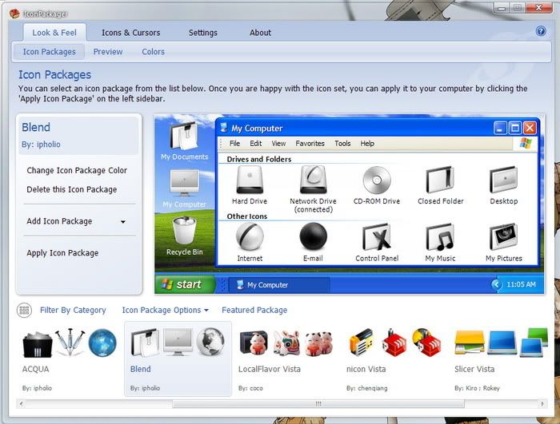Viewport: 560px width, 424px height.
Task: Click the package list scroll left arrow
Action: tap(22, 404)
